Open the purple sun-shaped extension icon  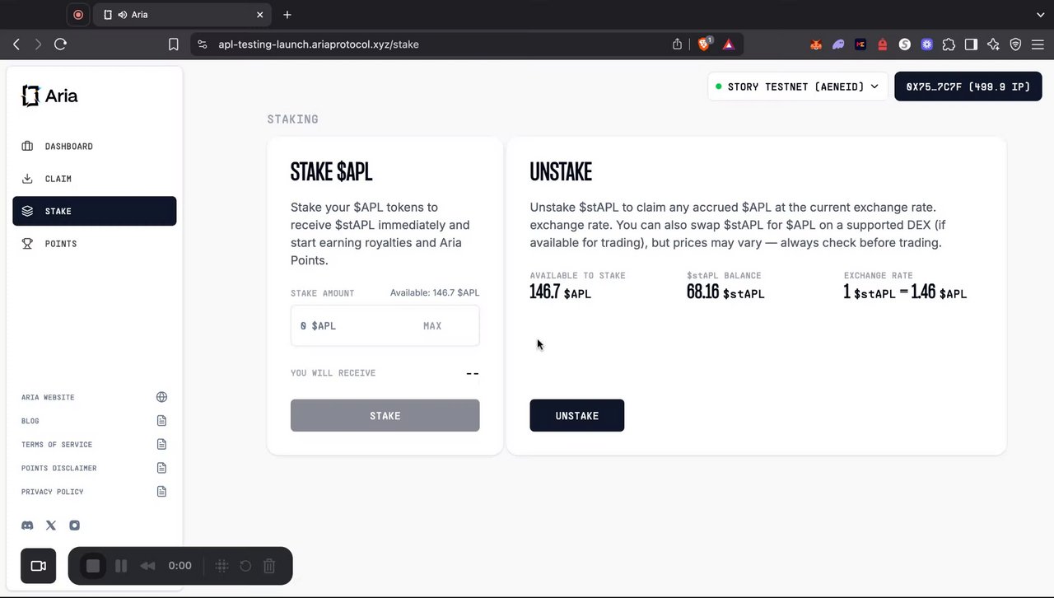(927, 44)
